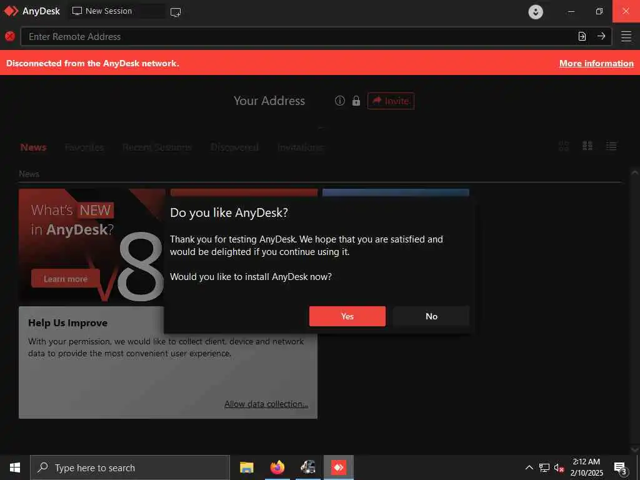Open the clock showing 2:12 AM

[586, 467]
